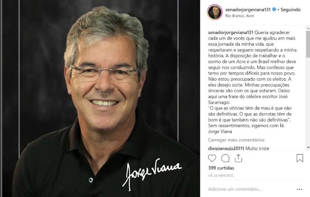Open comments via speech bubble icon
This screenshot has height=197, width=310.
click(x=225, y=158)
